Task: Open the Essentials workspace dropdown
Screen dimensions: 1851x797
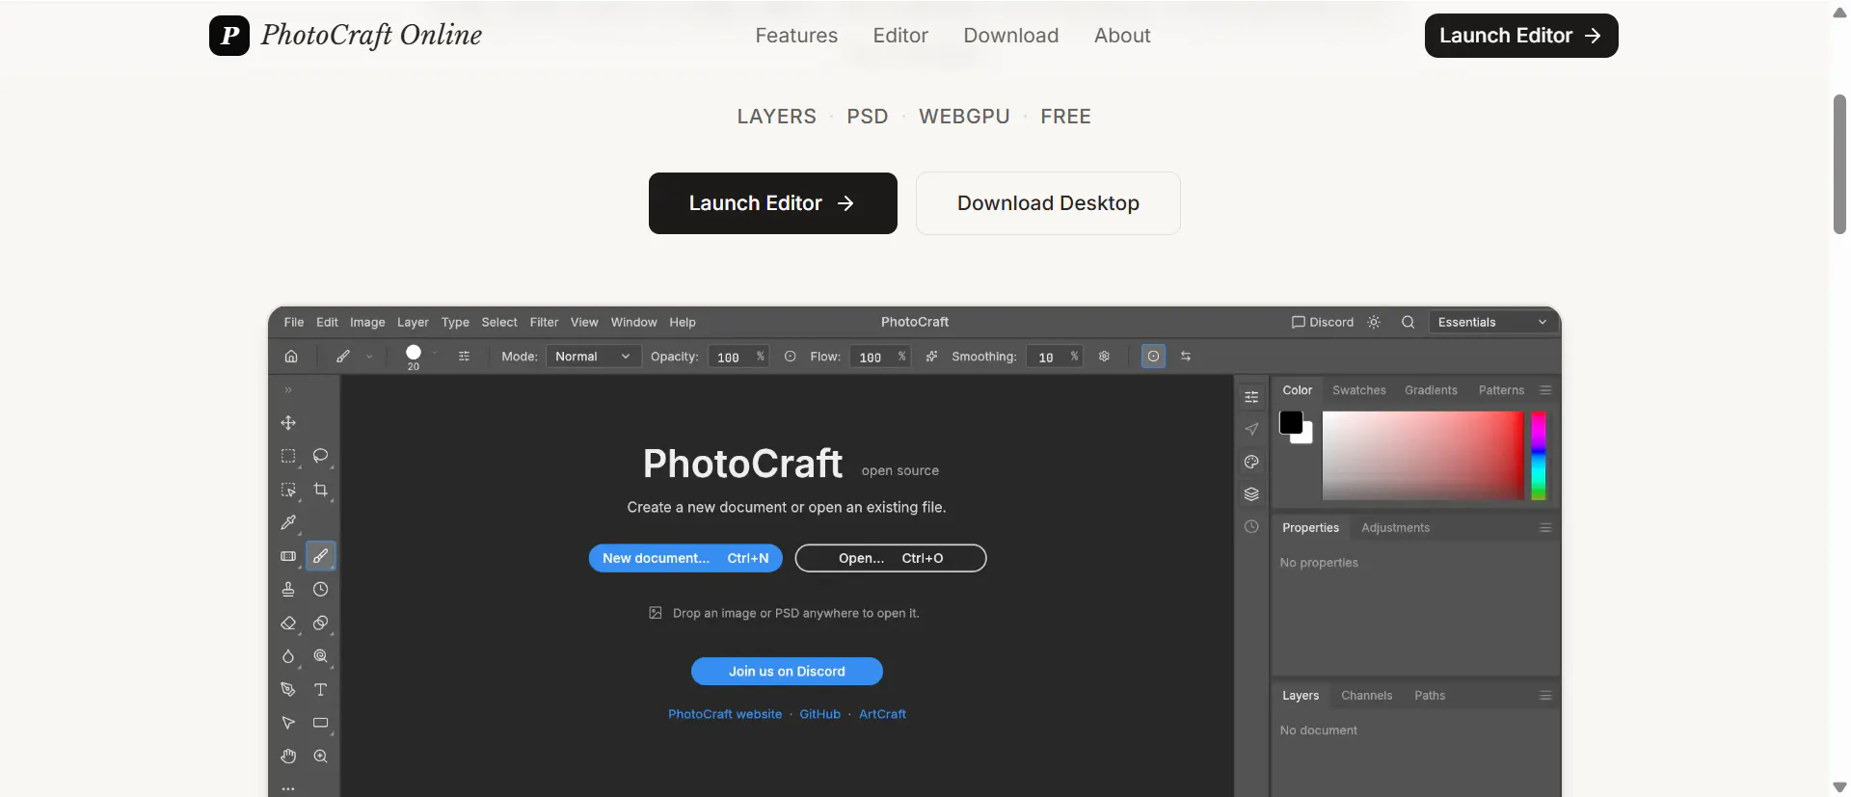Action: 1492,322
